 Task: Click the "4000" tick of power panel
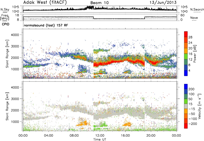(15, 35)
